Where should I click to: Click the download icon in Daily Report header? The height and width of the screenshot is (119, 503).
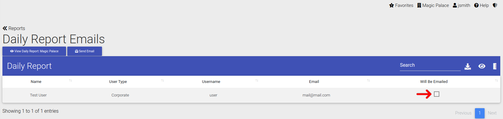pyautogui.click(x=468, y=66)
